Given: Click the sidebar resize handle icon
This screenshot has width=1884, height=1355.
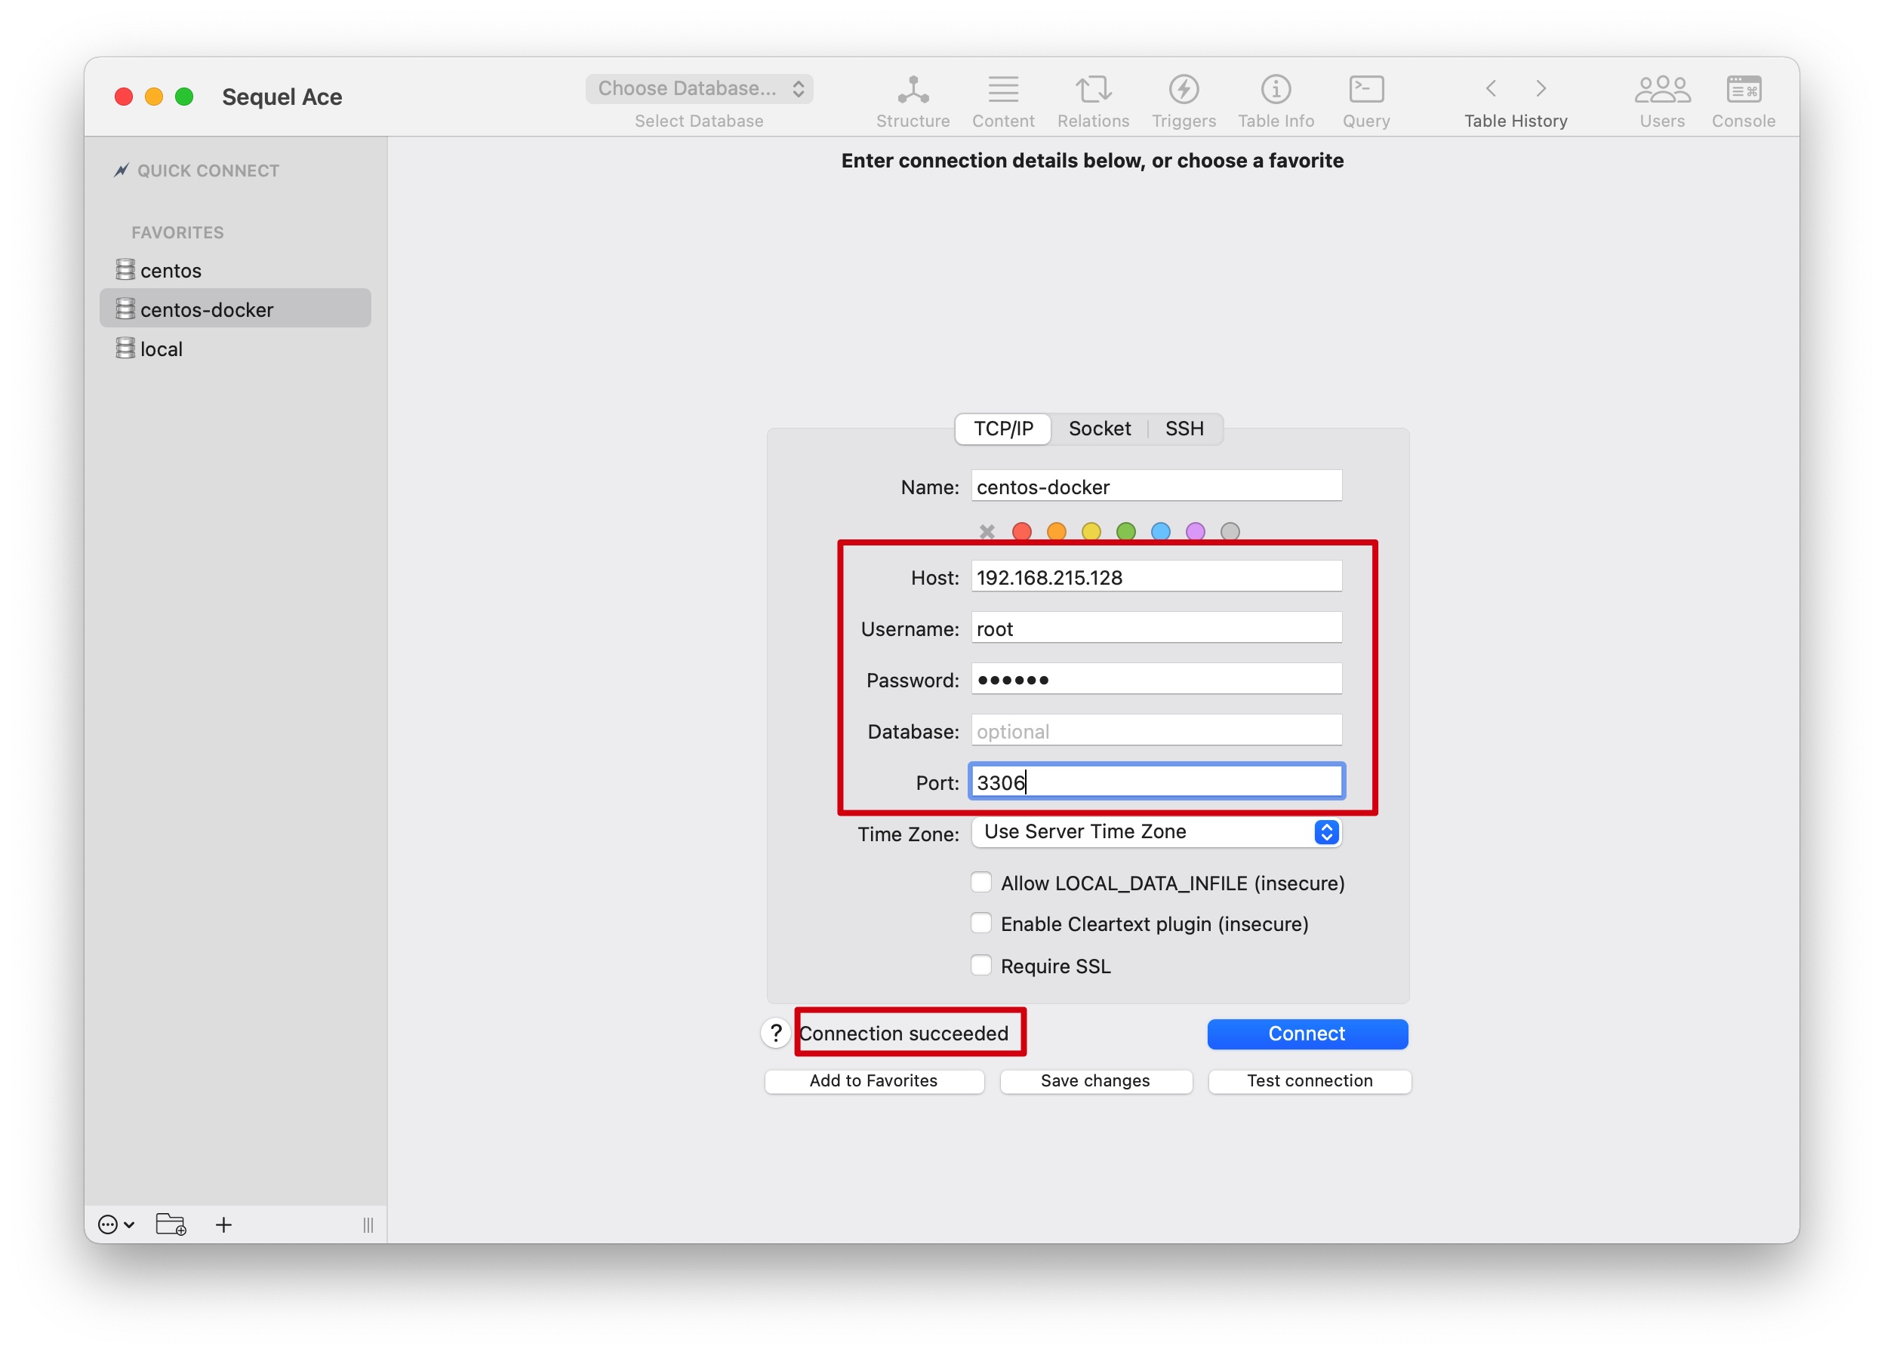Looking at the screenshot, I should coord(368,1224).
